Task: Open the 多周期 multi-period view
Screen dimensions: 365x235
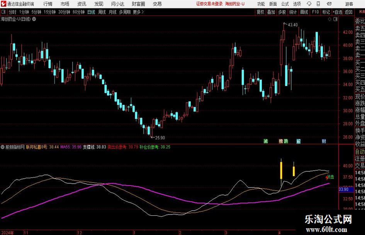Action: [124, 12]
